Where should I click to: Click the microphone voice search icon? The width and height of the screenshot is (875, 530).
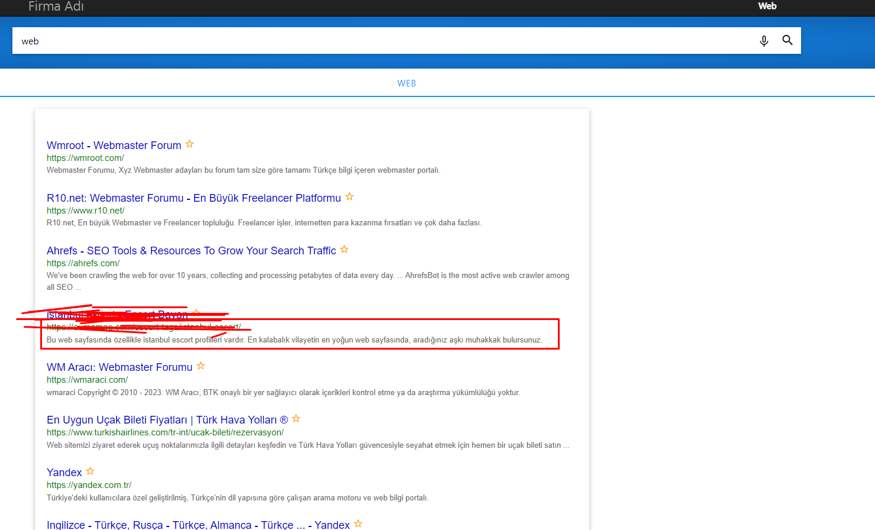tap(764, 41)
